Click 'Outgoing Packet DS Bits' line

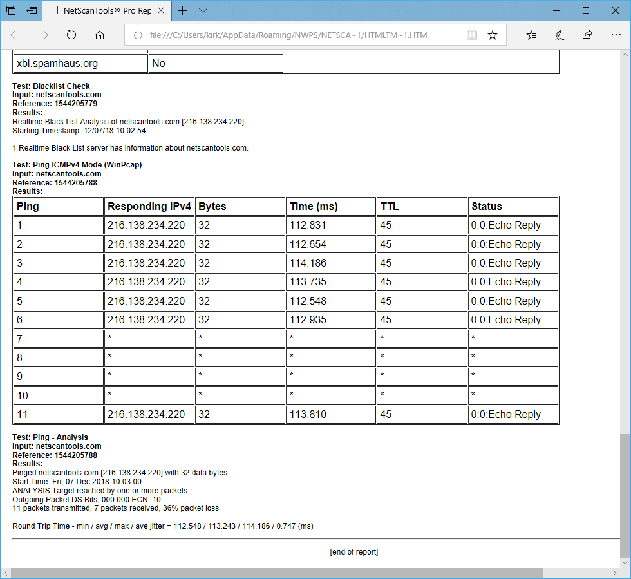tap(86, 500)
